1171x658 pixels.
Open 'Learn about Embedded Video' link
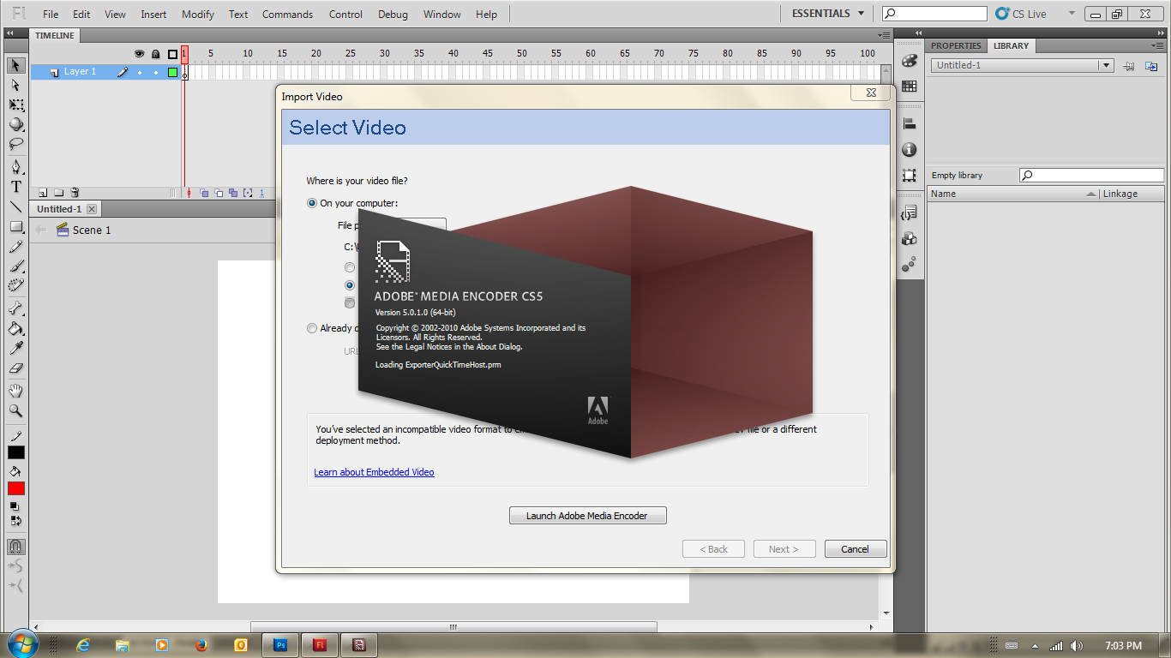[374, 472]
